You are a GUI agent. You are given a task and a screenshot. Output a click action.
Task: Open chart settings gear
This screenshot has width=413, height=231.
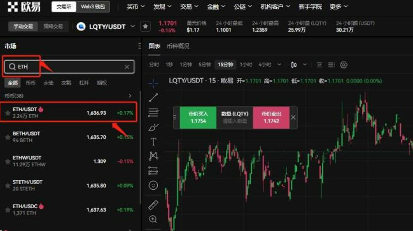coord(344,65)
